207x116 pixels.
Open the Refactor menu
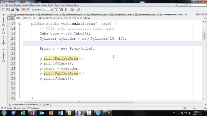32,5
